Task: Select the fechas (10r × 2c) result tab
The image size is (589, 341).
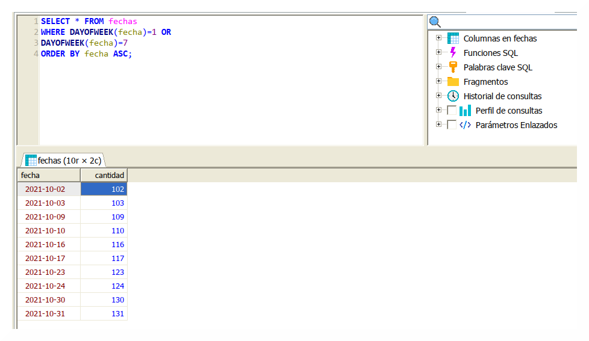Action: pyautogui.click(x=63, y=161)
